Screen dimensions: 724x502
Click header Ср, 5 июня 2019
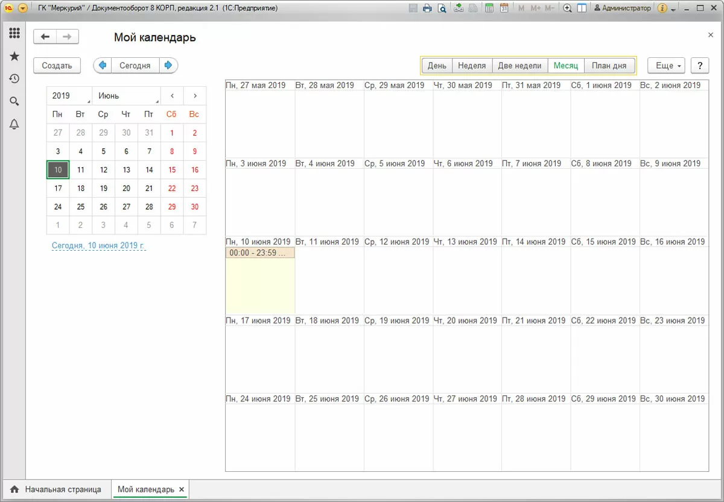[395, 163]
